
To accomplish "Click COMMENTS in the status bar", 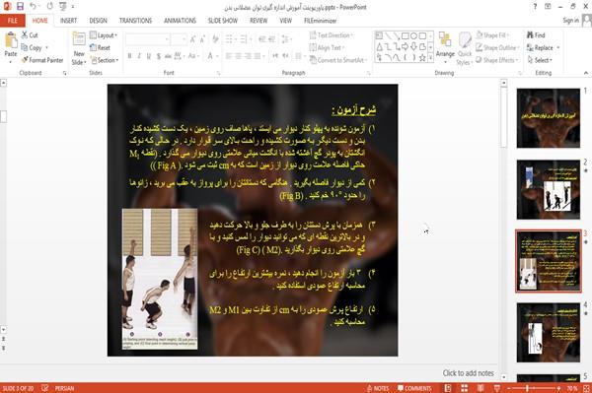I will (414, 388).
